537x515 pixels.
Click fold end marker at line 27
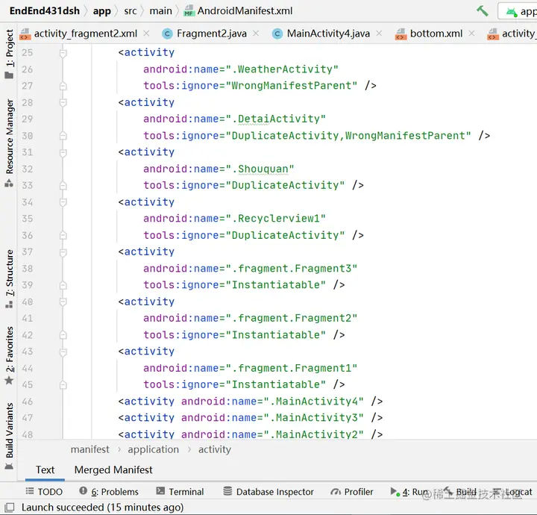(63, 86)
